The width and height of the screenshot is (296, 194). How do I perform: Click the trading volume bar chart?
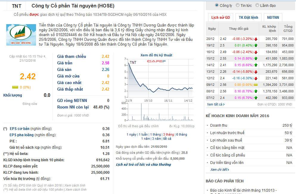tap(161, 112)
